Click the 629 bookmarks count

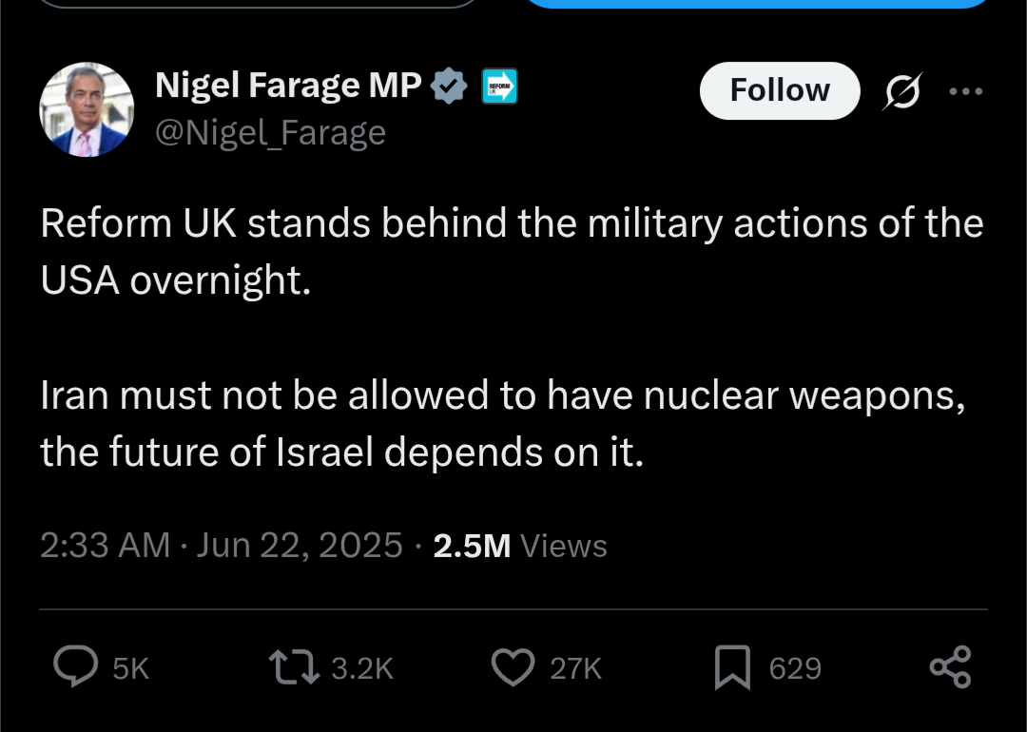[x=795, y=668]
